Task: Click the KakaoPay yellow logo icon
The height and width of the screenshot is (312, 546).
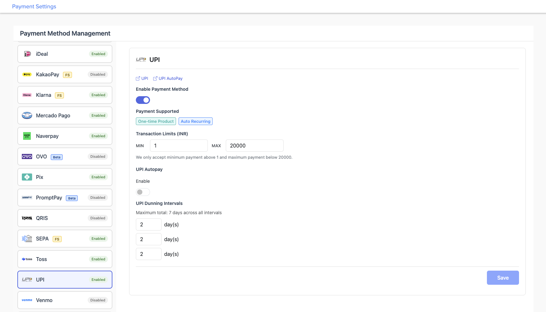Action: click(27, 74)
